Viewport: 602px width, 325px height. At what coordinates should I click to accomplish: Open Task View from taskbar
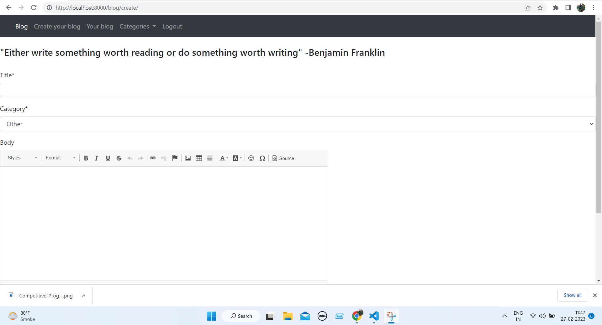click(x=270, y=316)
